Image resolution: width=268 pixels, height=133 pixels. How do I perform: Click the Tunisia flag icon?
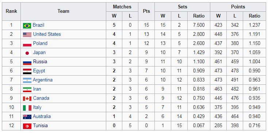pos(27,126)
